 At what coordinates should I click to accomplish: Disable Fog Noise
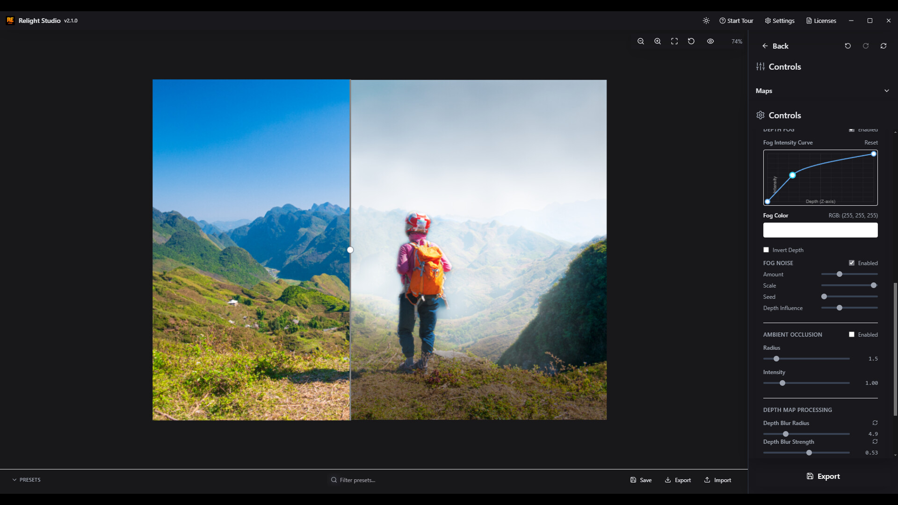[852, 263]
